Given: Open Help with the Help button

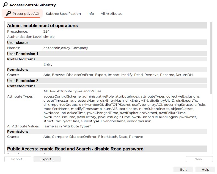Looking at the screenshot, I should click(x=205, y=169).
